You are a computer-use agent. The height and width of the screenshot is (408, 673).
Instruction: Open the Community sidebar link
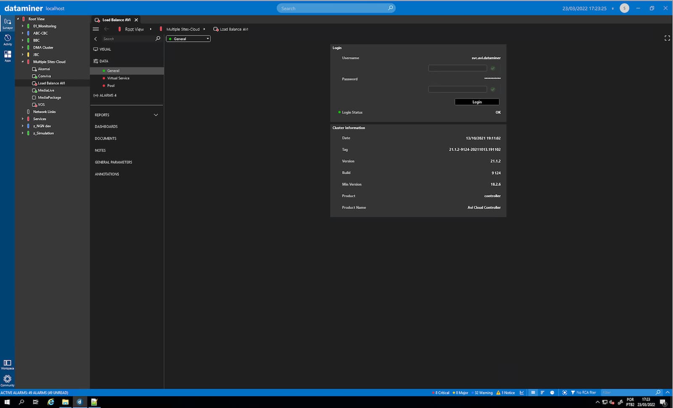(8, 380)
